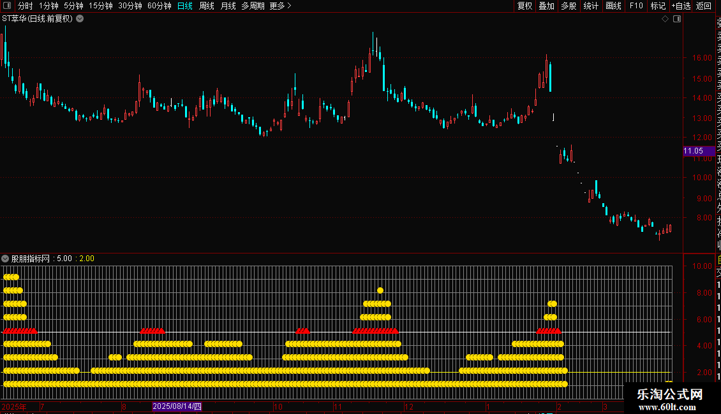Toggle the 复权 price adjustment
The image size is (721, 414).
click(x=524, y=6)
